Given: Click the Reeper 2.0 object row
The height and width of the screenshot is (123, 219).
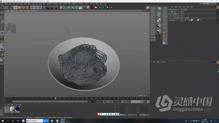Looking at the screenshot, I should click(x=176, y=16).
